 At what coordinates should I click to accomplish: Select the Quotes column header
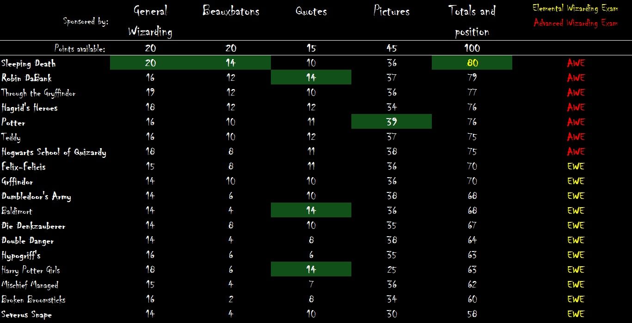311,12
